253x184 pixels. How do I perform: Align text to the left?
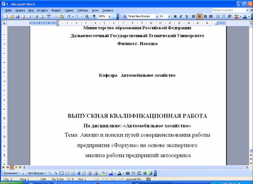tap(194, 17)
